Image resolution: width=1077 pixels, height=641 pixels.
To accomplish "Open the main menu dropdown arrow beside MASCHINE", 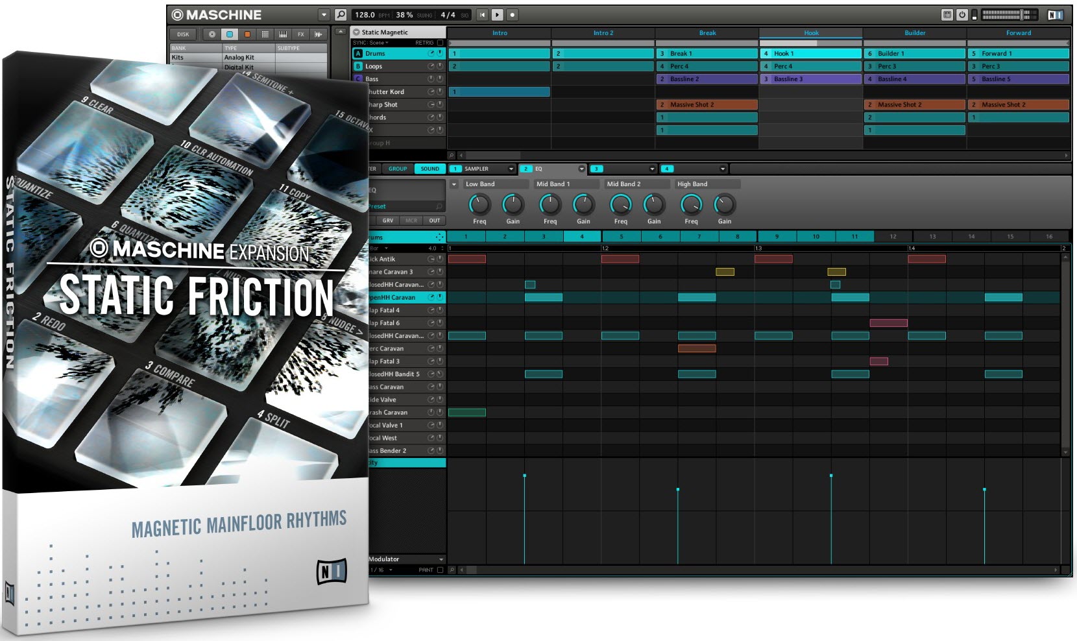I will (324, 15).
